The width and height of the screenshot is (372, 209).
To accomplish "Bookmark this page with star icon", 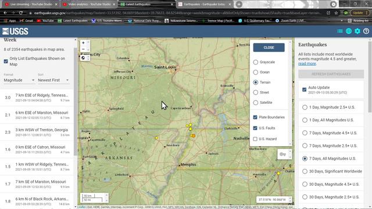I will click(x=336, y=13).
